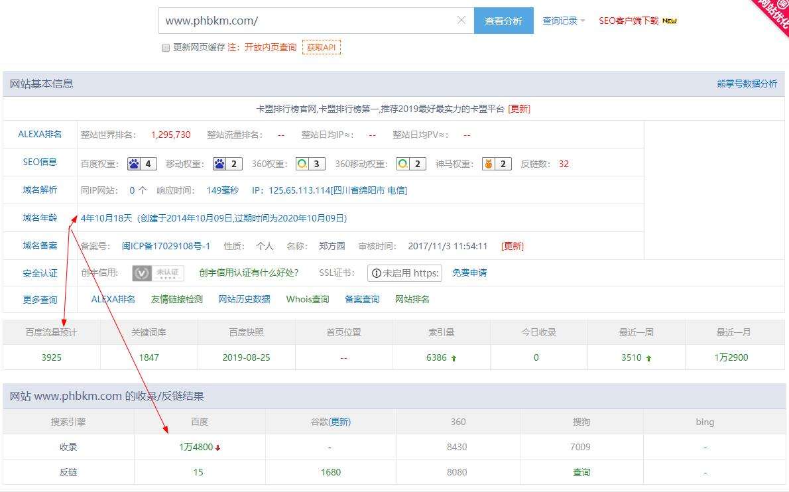Click Google backlinks value 1680

331,472
